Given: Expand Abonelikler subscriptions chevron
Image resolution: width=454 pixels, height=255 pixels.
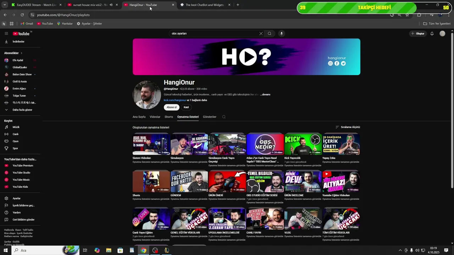Looking at the screenshot, I should (21, 53).
